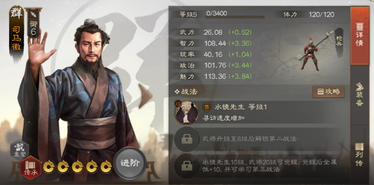Switch to the 详情 details tab
Screen dimensions: 374x185
[x=360, y=35]
